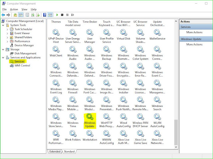Screen dimensions: 213x159
Task: Select the Themes service label
Action: pos(56,22)
